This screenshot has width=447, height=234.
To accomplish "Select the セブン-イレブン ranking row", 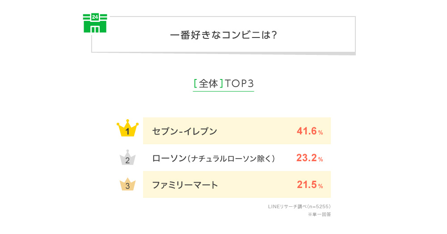I will (237, 131).
